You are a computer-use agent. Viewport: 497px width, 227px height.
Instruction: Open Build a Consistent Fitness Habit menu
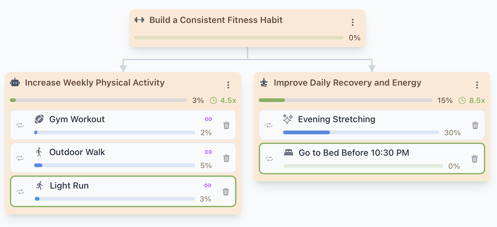click(352, 22)
